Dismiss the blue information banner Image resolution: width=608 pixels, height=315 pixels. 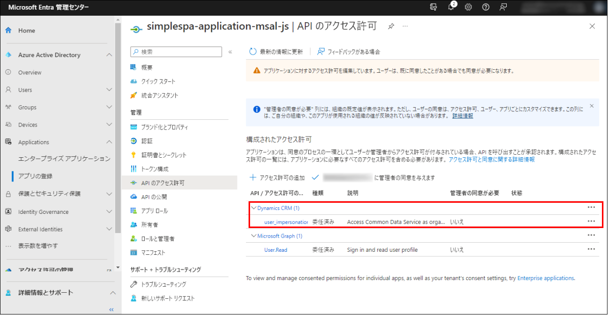click(591, 106)
